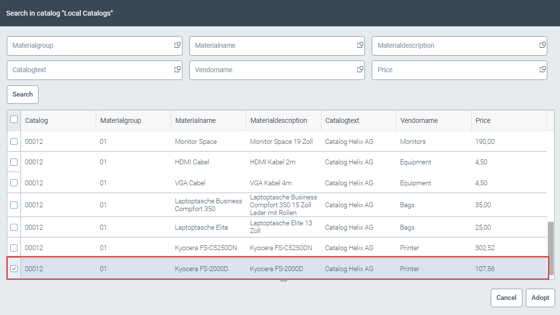Screen dimensions: 560x315
Task: Open value help icon for Materialdescription field
Action: click(542, 45)
